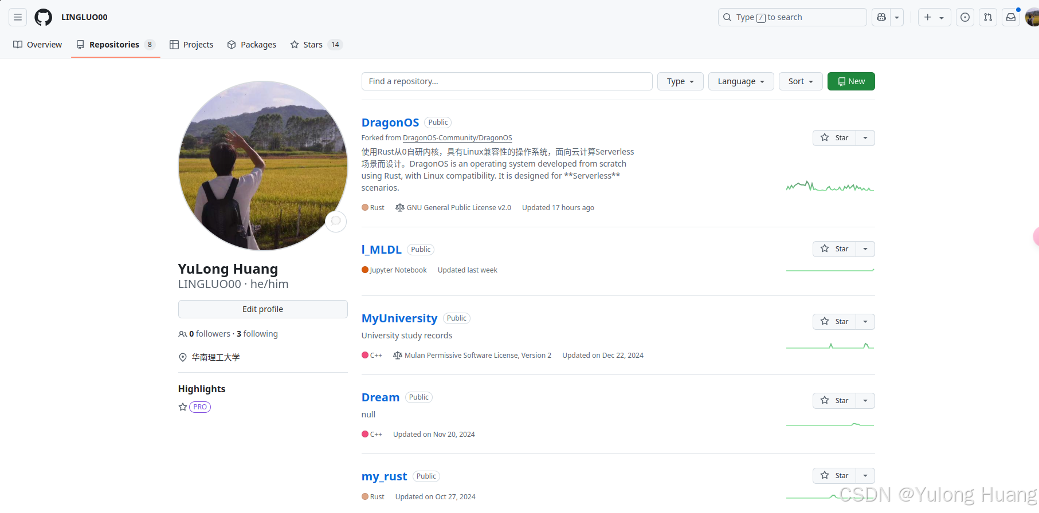The width and height of the screenshot is (1039, 513).
Task: Click the Mulan Permissive Software License label
Action: (478, 356)
